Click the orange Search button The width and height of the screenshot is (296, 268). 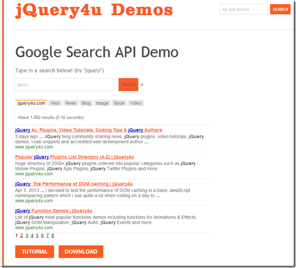pyautogui.click(x=128, y=85)
